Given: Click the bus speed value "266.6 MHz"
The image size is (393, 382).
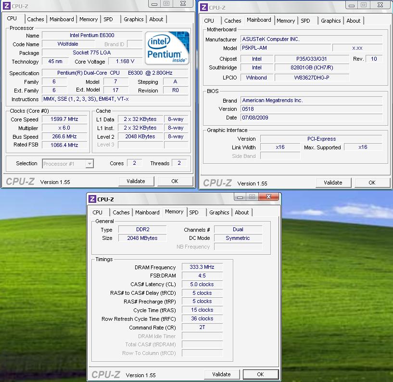Looking at the screenshot, I should click(64, 136).
